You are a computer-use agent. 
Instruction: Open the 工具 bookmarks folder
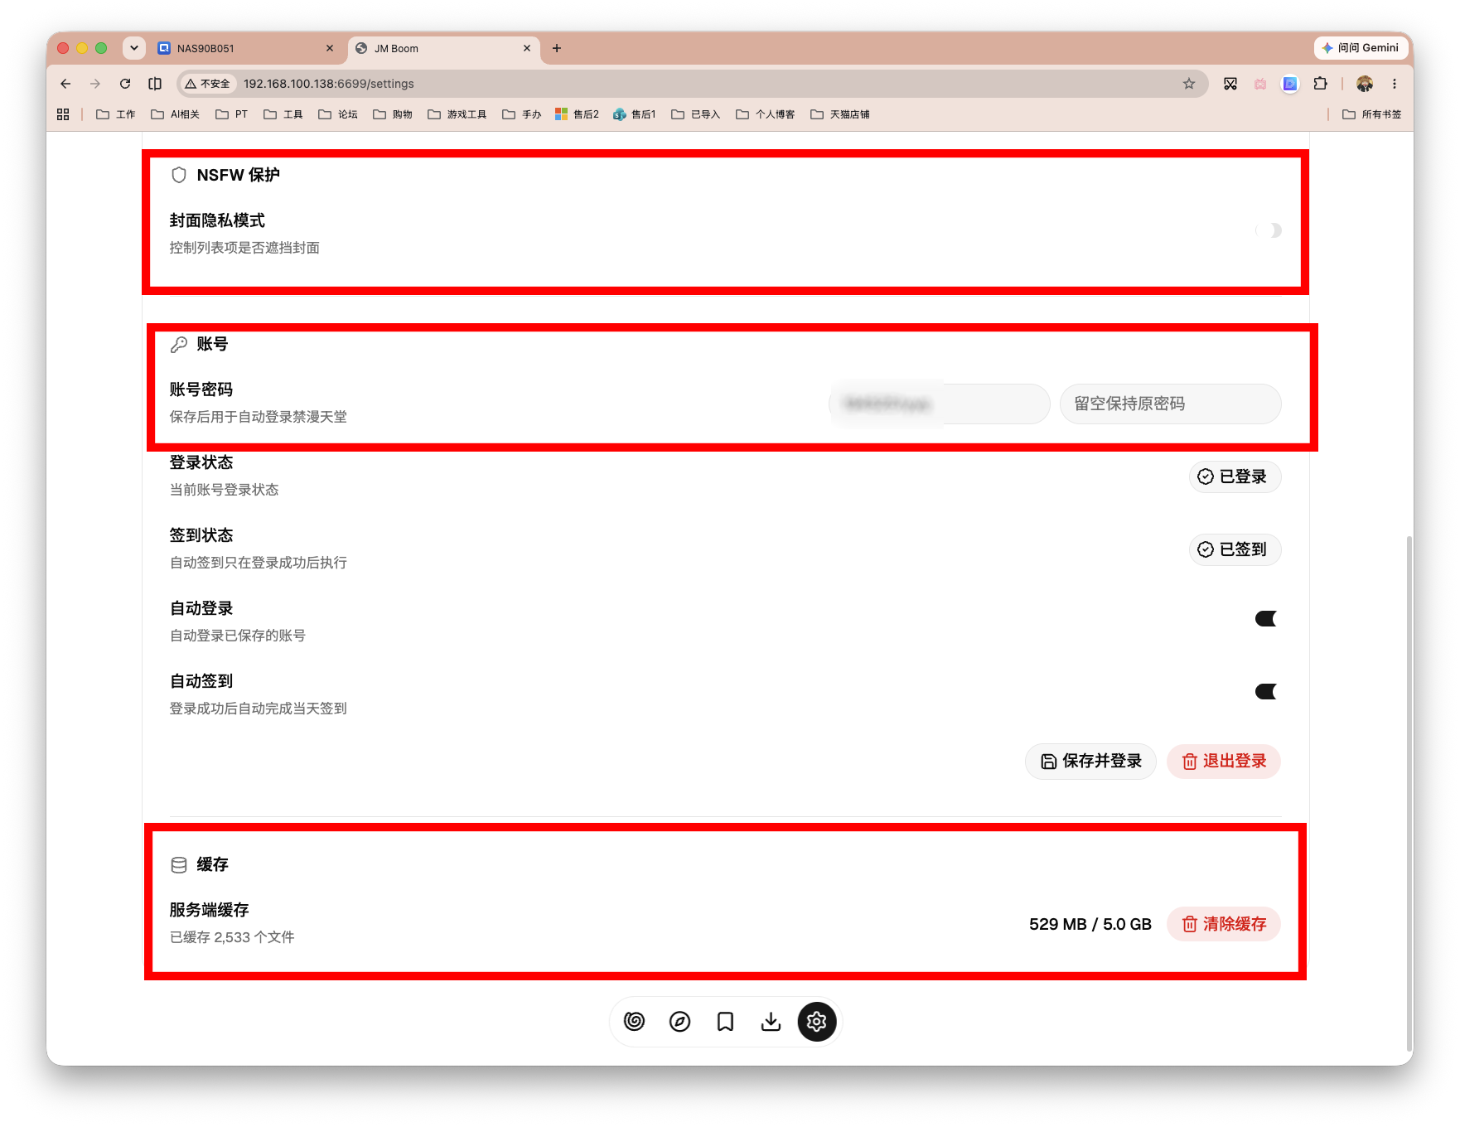283,114
